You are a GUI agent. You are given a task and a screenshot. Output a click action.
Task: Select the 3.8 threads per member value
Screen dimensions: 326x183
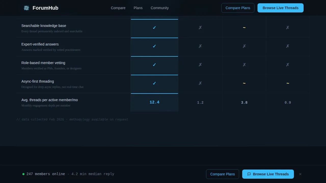click(244, 103)
